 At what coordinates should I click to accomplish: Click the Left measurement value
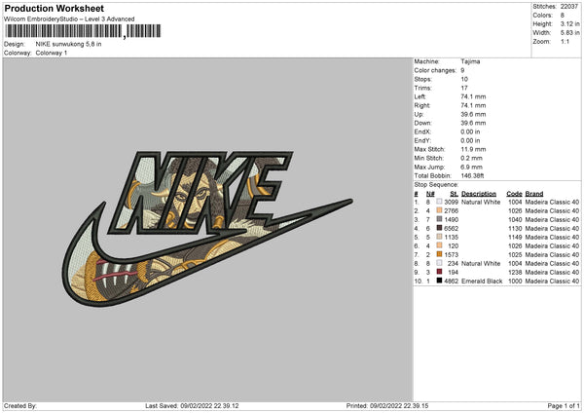coord(473,96)
